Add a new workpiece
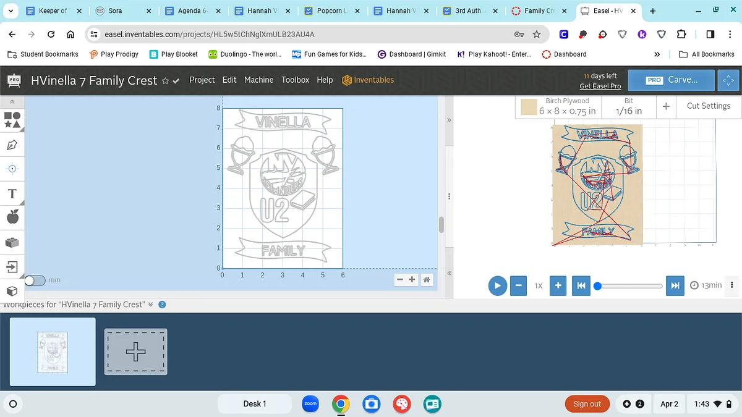The image size is (742, 417). pyautogui.click(x=135, y=352)
